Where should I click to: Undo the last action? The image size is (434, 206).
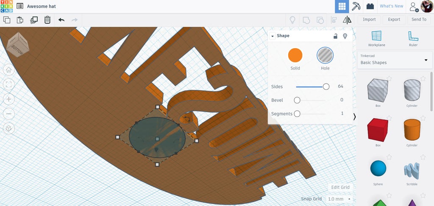(61, 20)
